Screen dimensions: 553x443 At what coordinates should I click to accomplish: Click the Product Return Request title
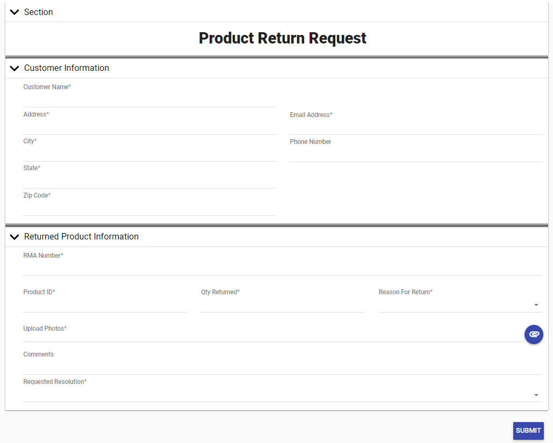[282, 38]
